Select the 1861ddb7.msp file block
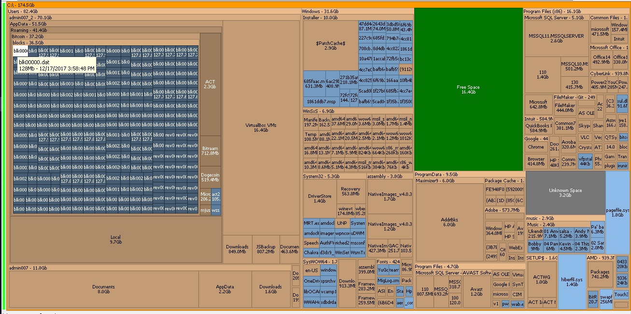 [321, 102]
